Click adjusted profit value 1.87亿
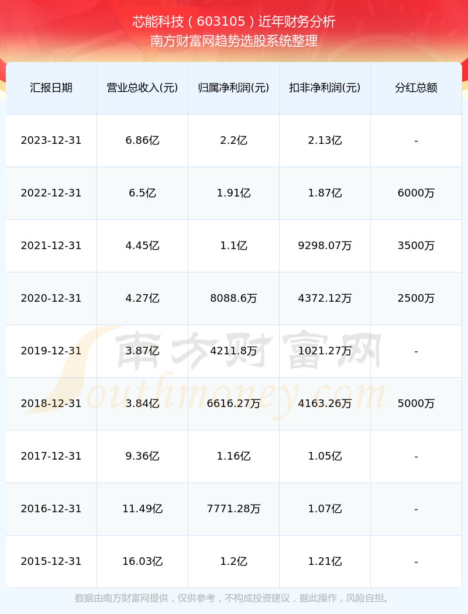Viewport: 468px width, 614px height. click(x=325, y=193)
